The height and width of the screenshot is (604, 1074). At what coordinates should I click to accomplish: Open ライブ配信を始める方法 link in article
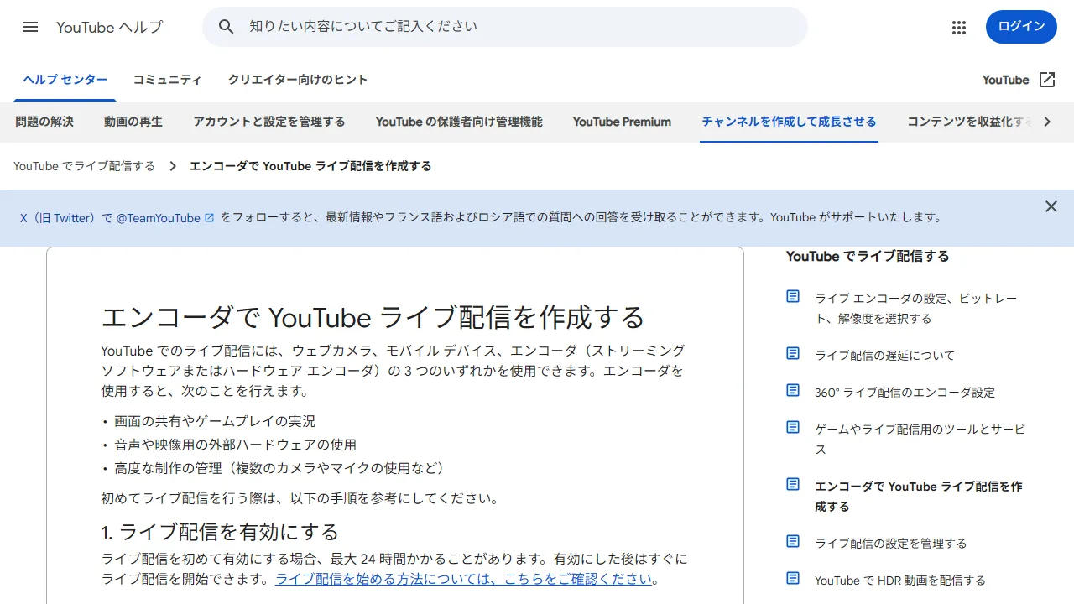click(464, 579)
